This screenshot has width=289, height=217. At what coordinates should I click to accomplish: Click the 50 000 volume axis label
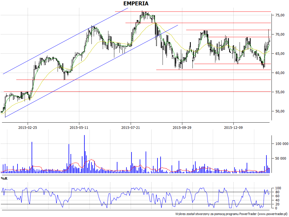281,158
